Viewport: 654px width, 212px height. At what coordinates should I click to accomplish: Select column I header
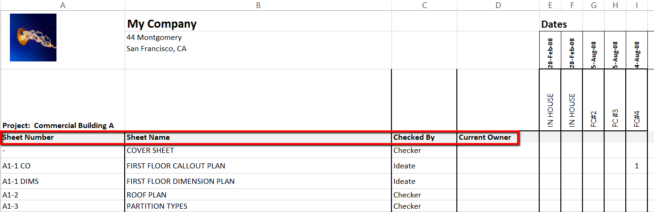pyautogui.click(x=637, y=5)
